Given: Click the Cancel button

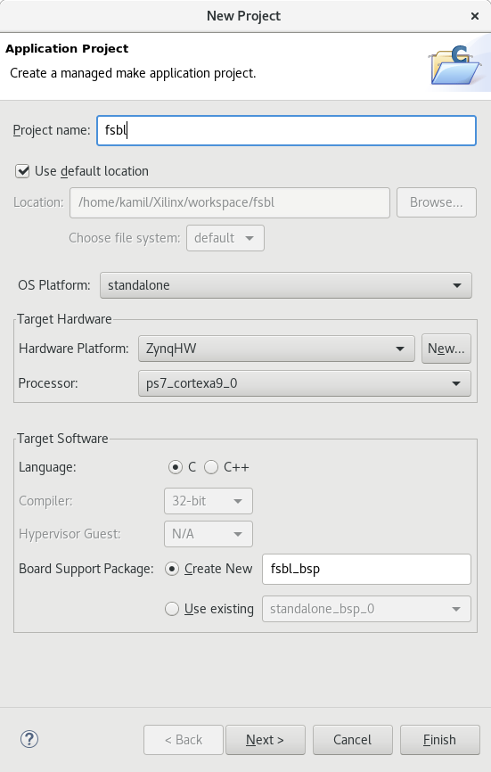Looking at the screenshot, I should click(x=352, y=740).
